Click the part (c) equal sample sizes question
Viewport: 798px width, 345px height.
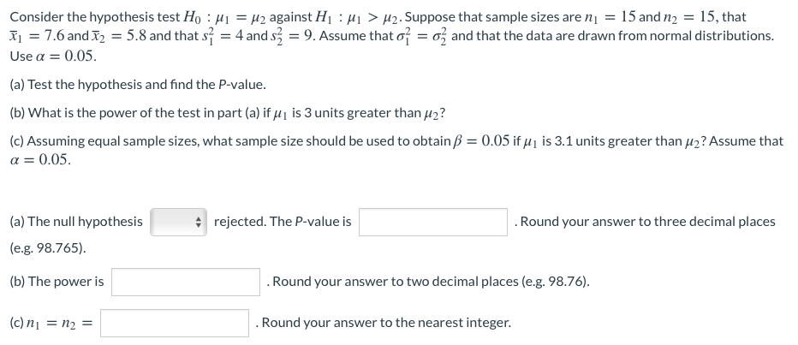coord(396,151)
